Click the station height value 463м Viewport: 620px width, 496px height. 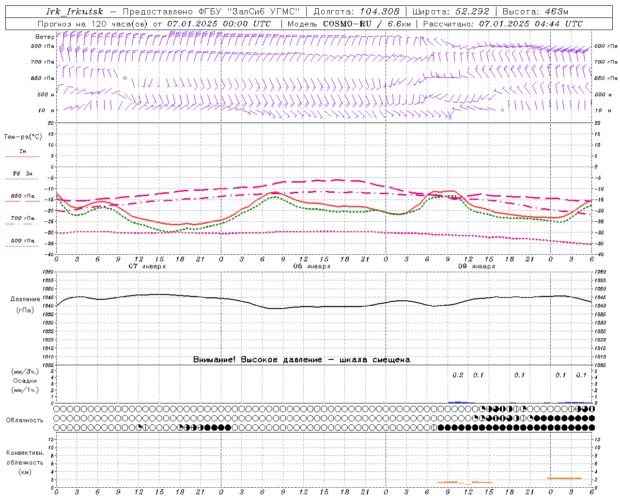[555, 12]
